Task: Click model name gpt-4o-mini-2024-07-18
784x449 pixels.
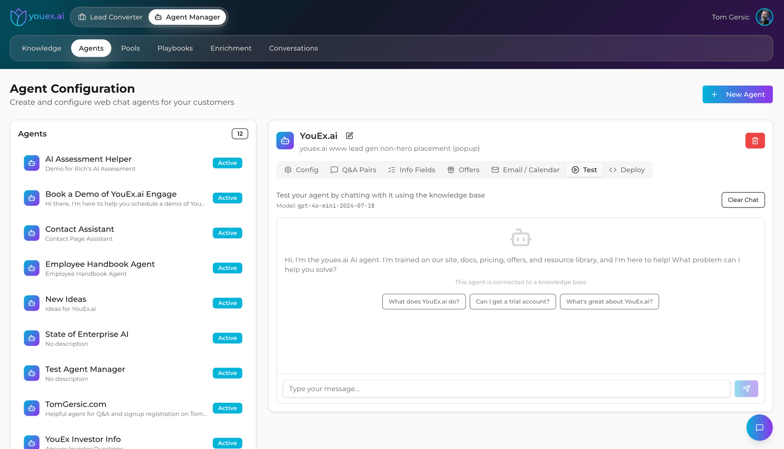Action: tap(336, 206)
